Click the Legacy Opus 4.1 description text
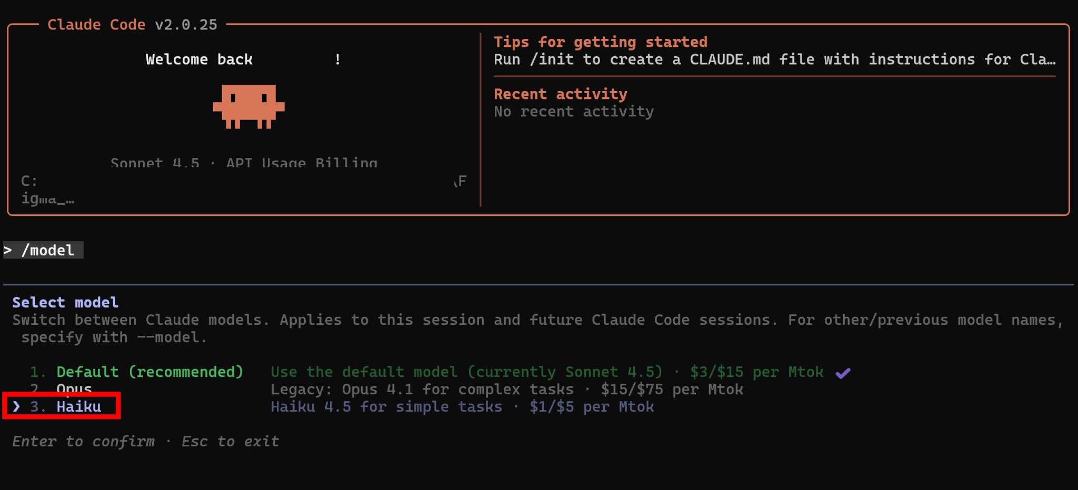 click(x=506, y=389)
